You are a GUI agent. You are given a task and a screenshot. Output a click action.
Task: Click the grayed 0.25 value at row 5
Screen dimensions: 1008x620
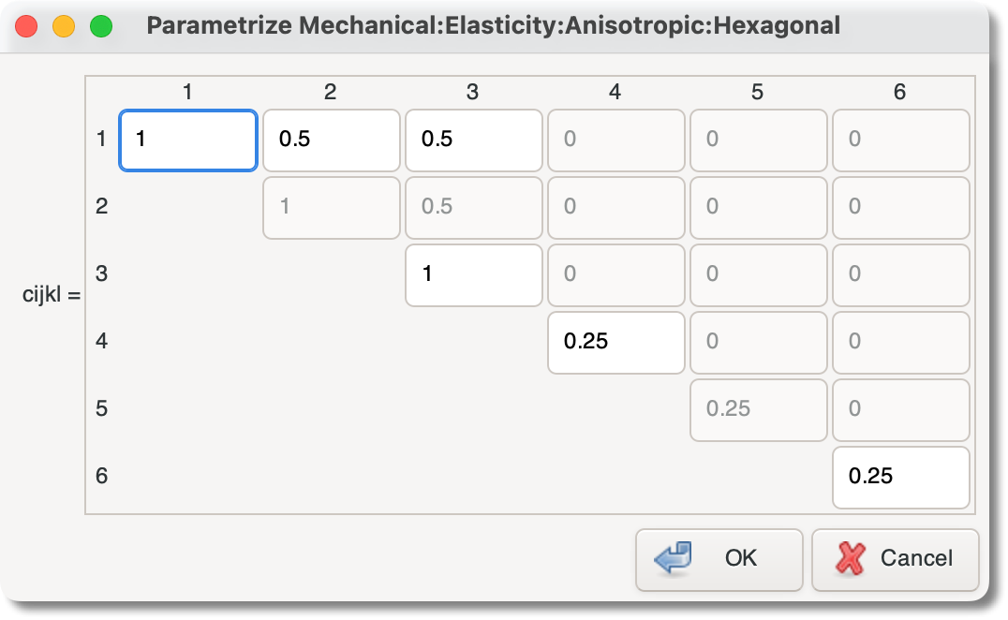pyautogui.click(x=758, y=410)
